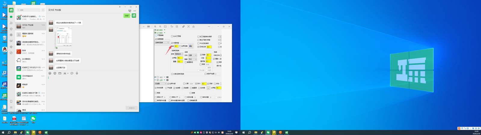This screenshot has height=135, width=481.
Task: Open the 方向 任意 dropdown
Action: click(192, 55)
